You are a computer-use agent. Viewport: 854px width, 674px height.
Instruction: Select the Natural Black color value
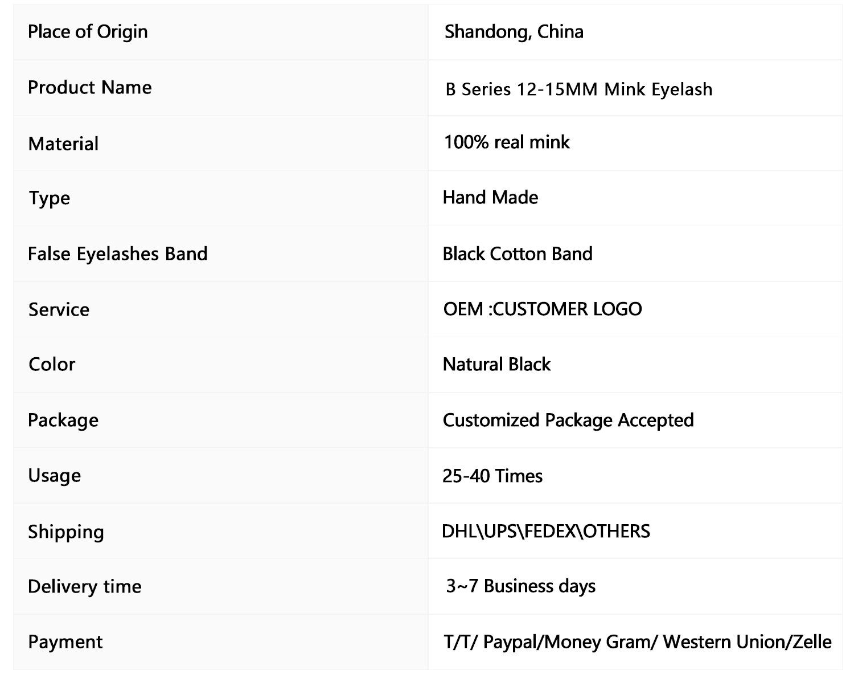click(x=496, y=364)
